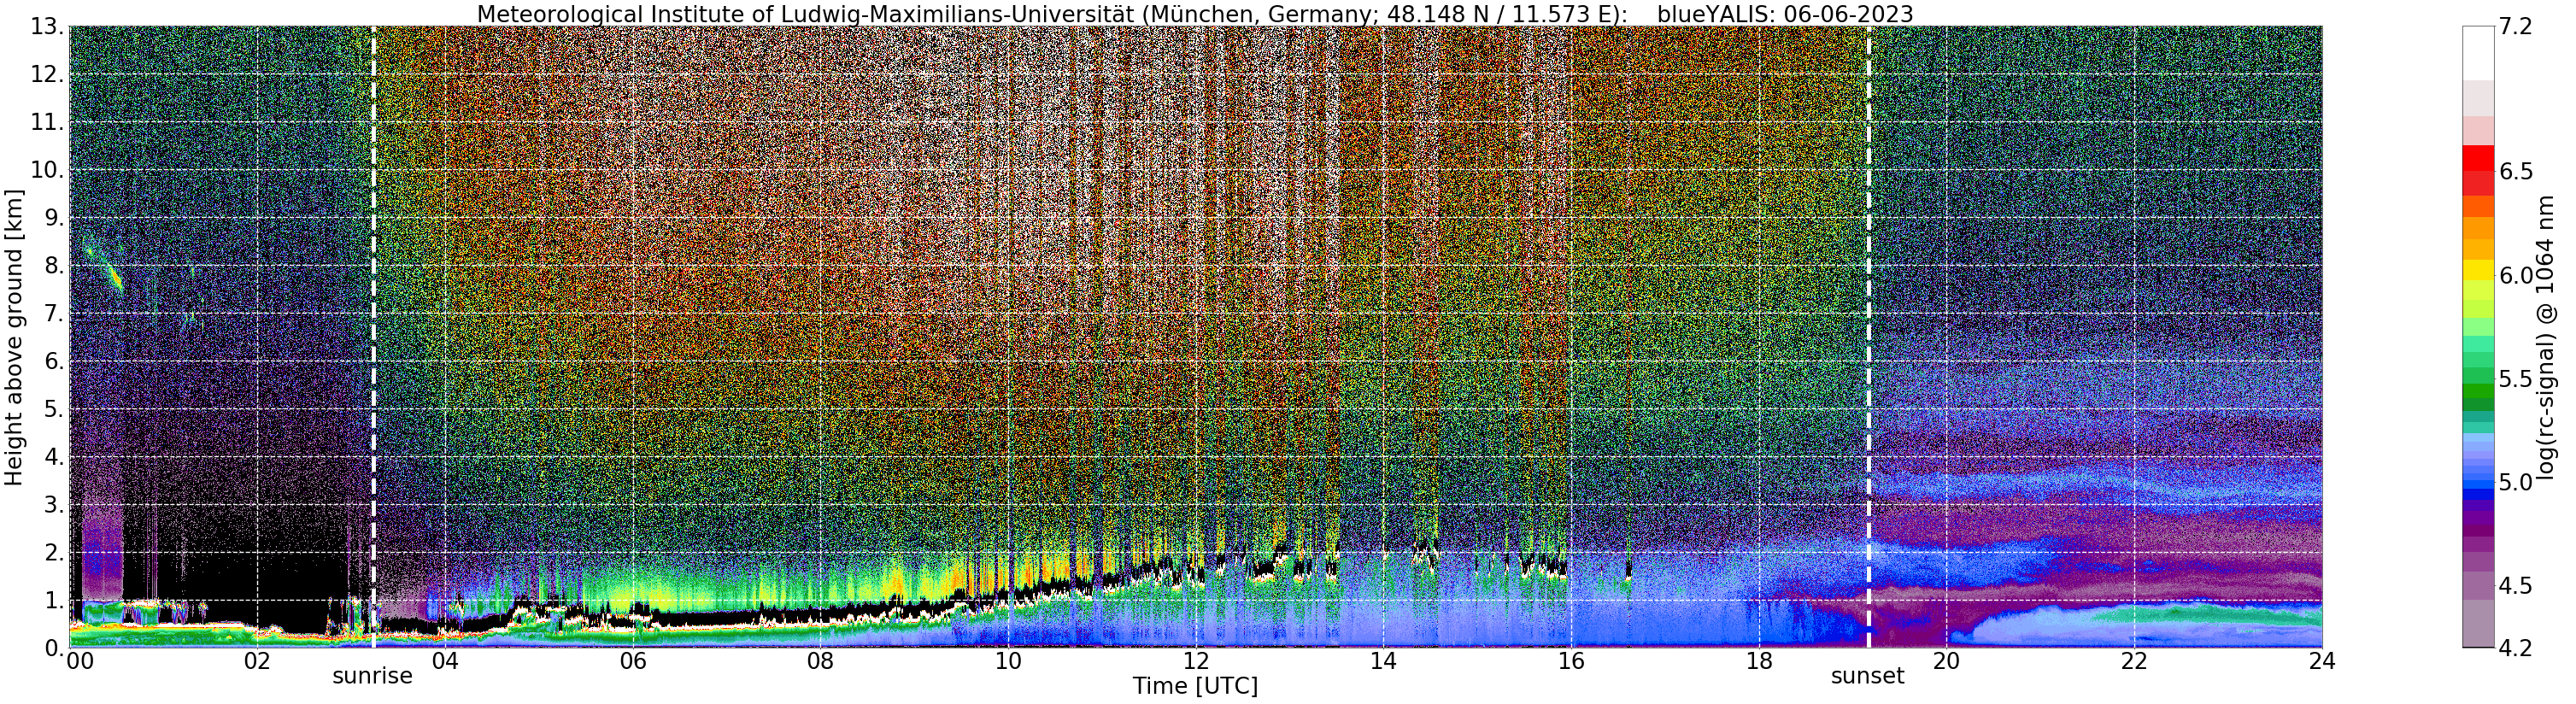Click x-axis tick label 06

pos(632,662)
